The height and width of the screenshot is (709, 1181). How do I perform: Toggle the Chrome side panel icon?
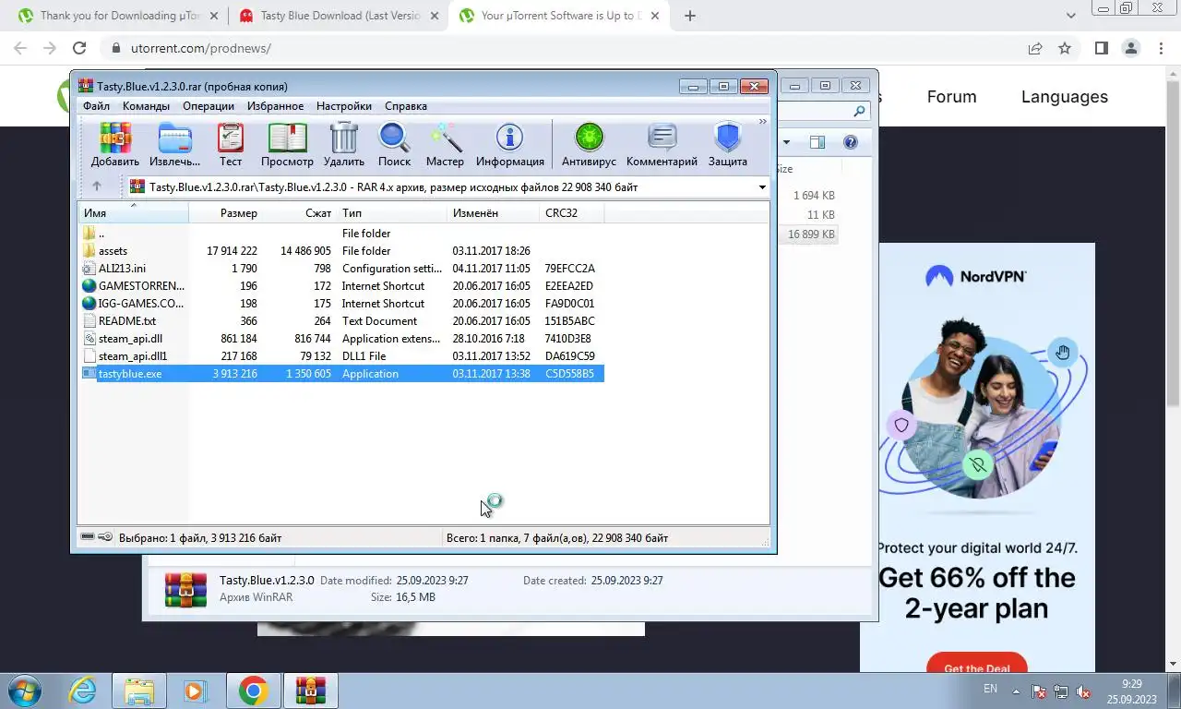coord(1101,48)
